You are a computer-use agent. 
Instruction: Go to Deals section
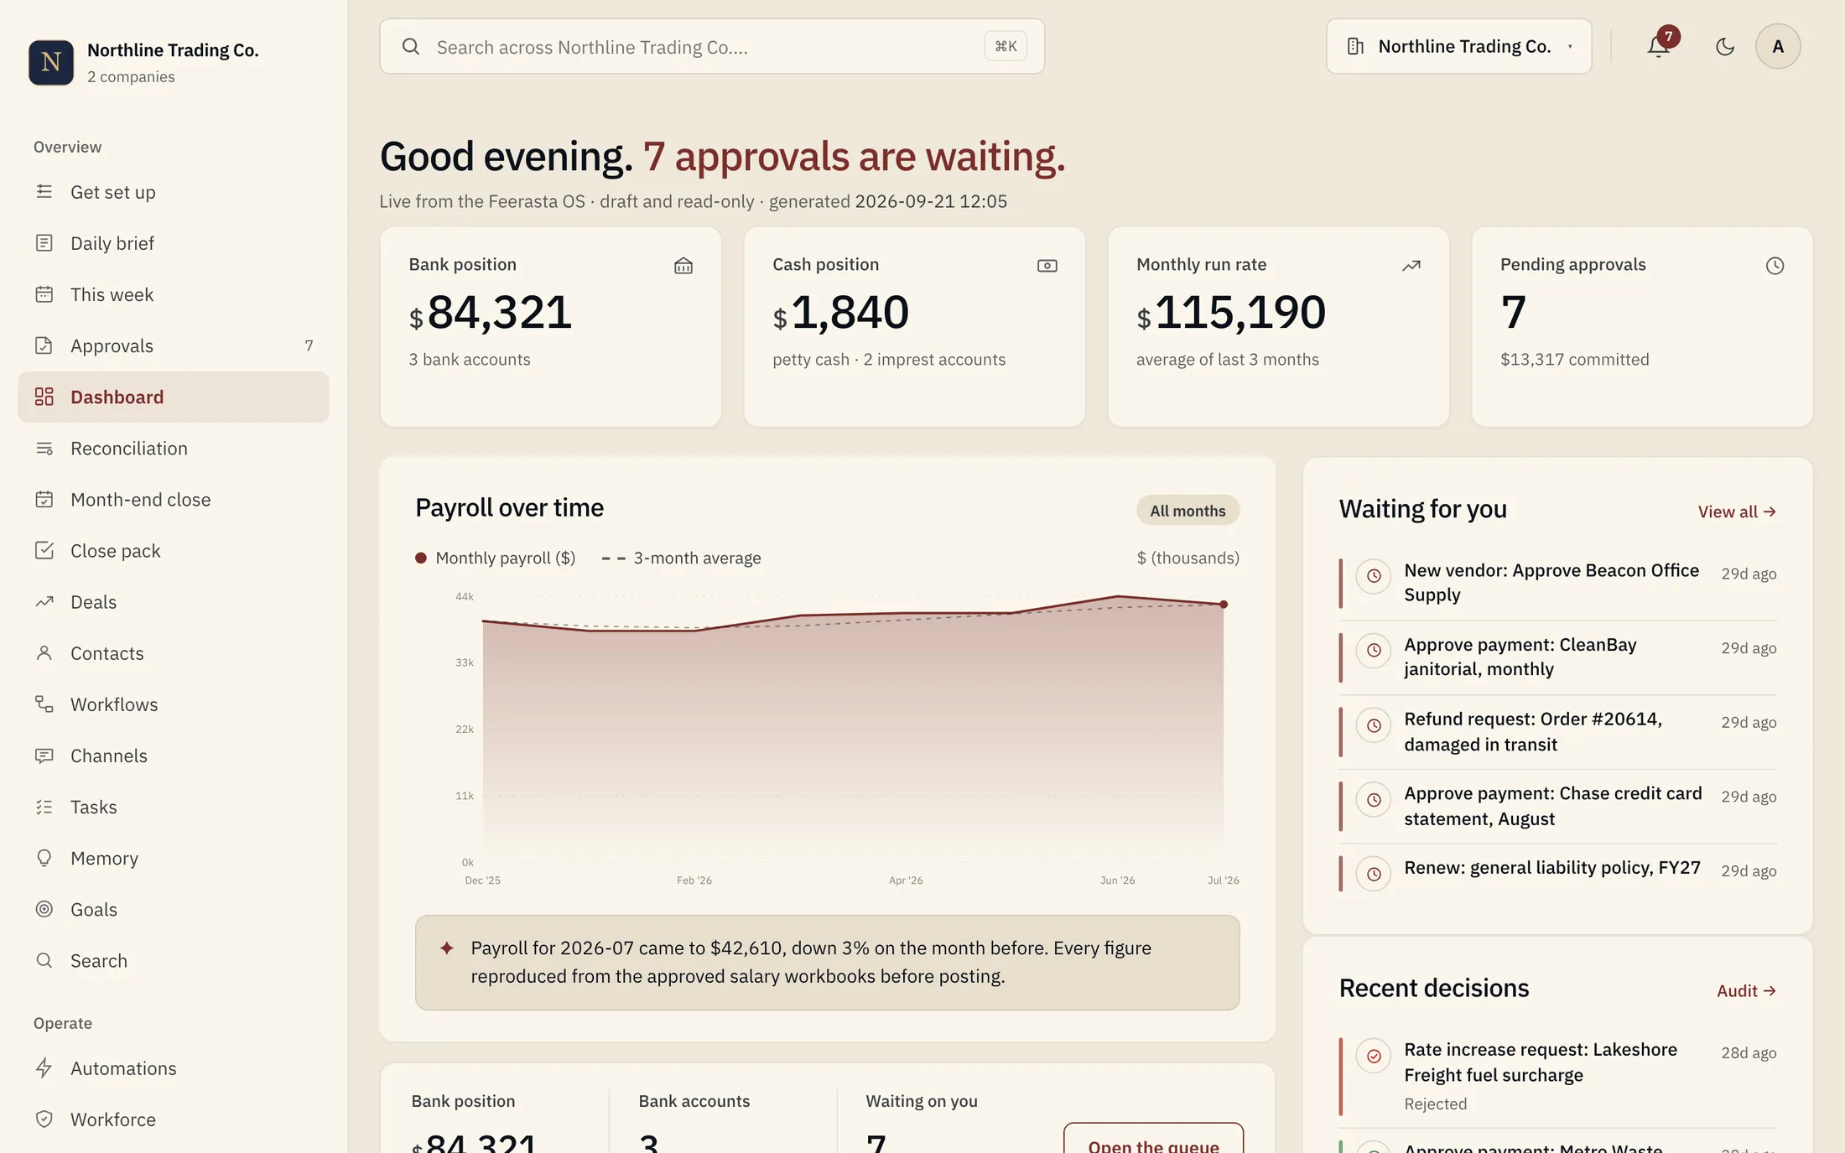174,601
